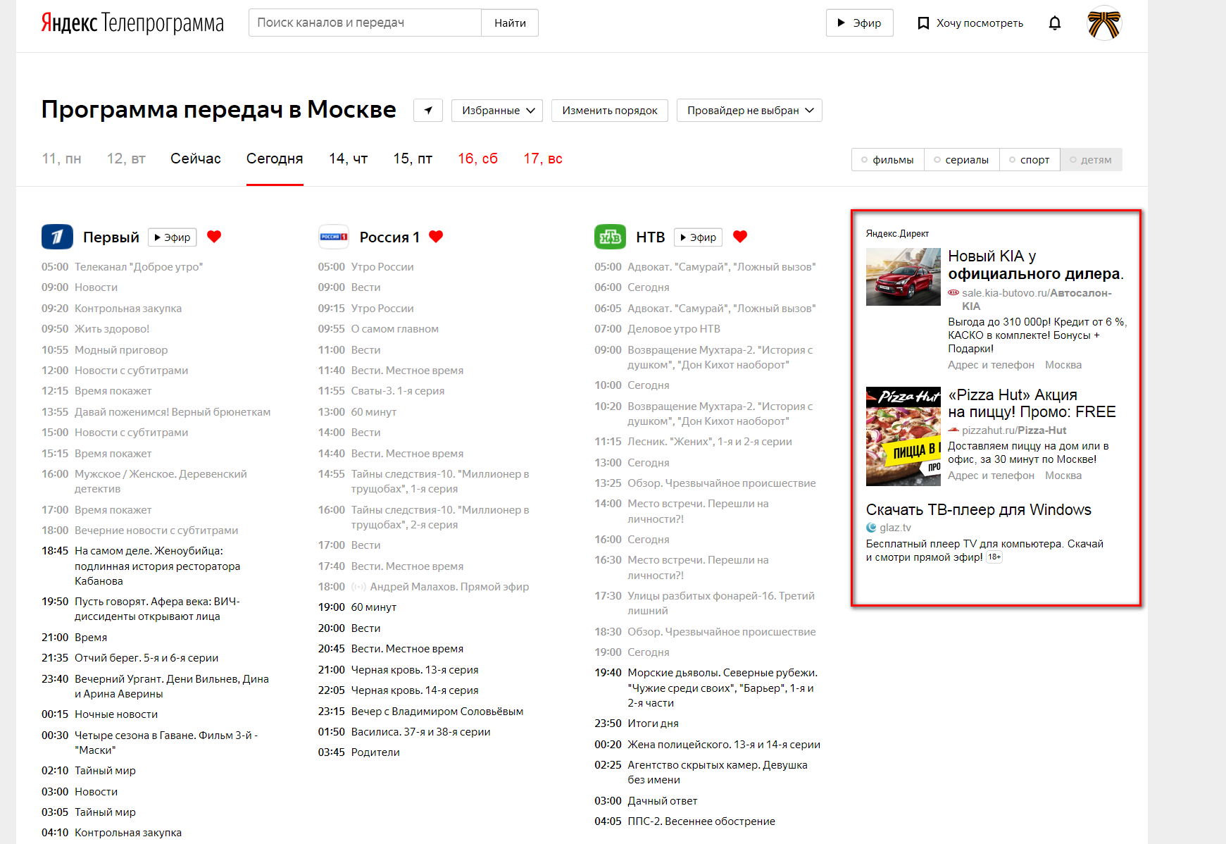Screen dimensions: 1226x844
Task: Follow the glaz.tv link
Action: coord(895,526)
